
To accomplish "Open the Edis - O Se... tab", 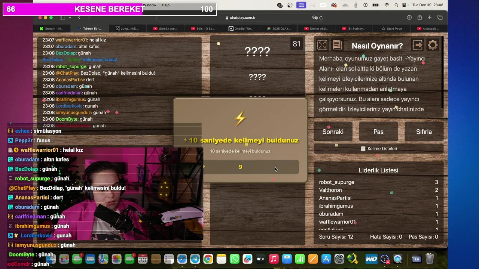I will tap(203, 28).
